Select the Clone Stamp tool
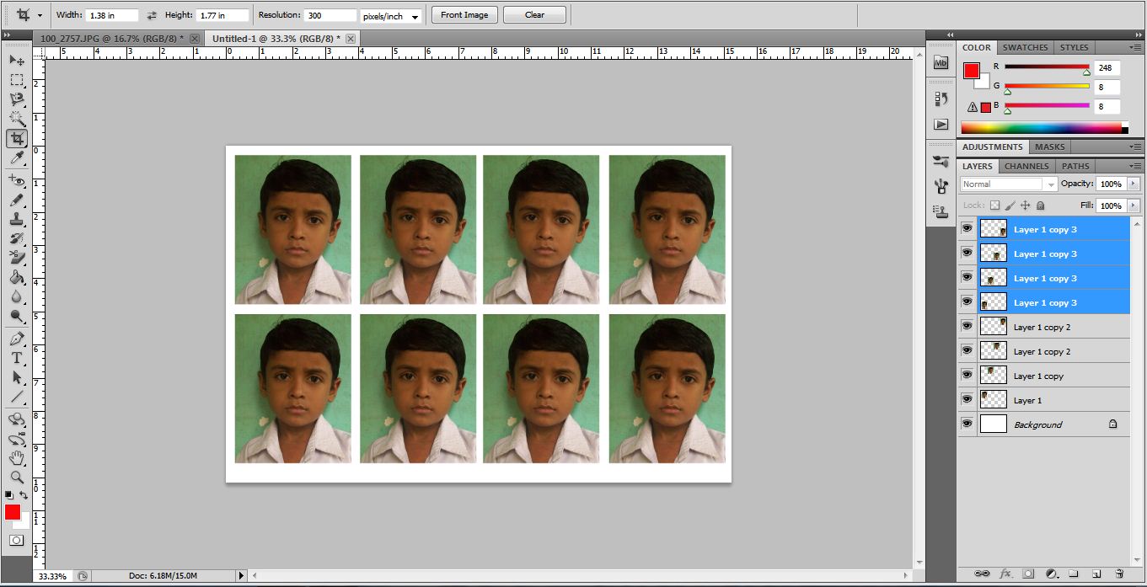Image resolution: width=1147 pixels, height=587 pixels. pyautogui.click(x=16, y=219)
